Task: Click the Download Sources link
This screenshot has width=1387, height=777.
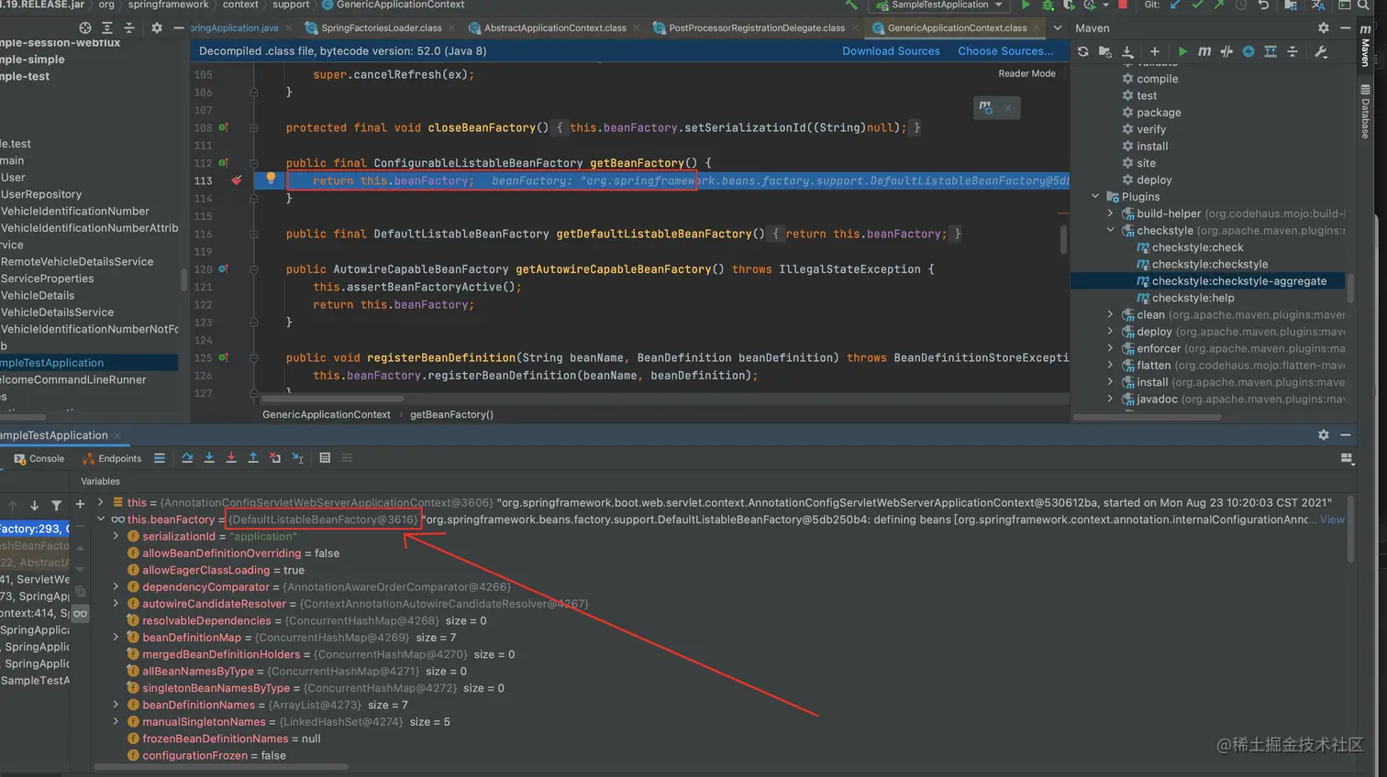Action: coord(891,51)
